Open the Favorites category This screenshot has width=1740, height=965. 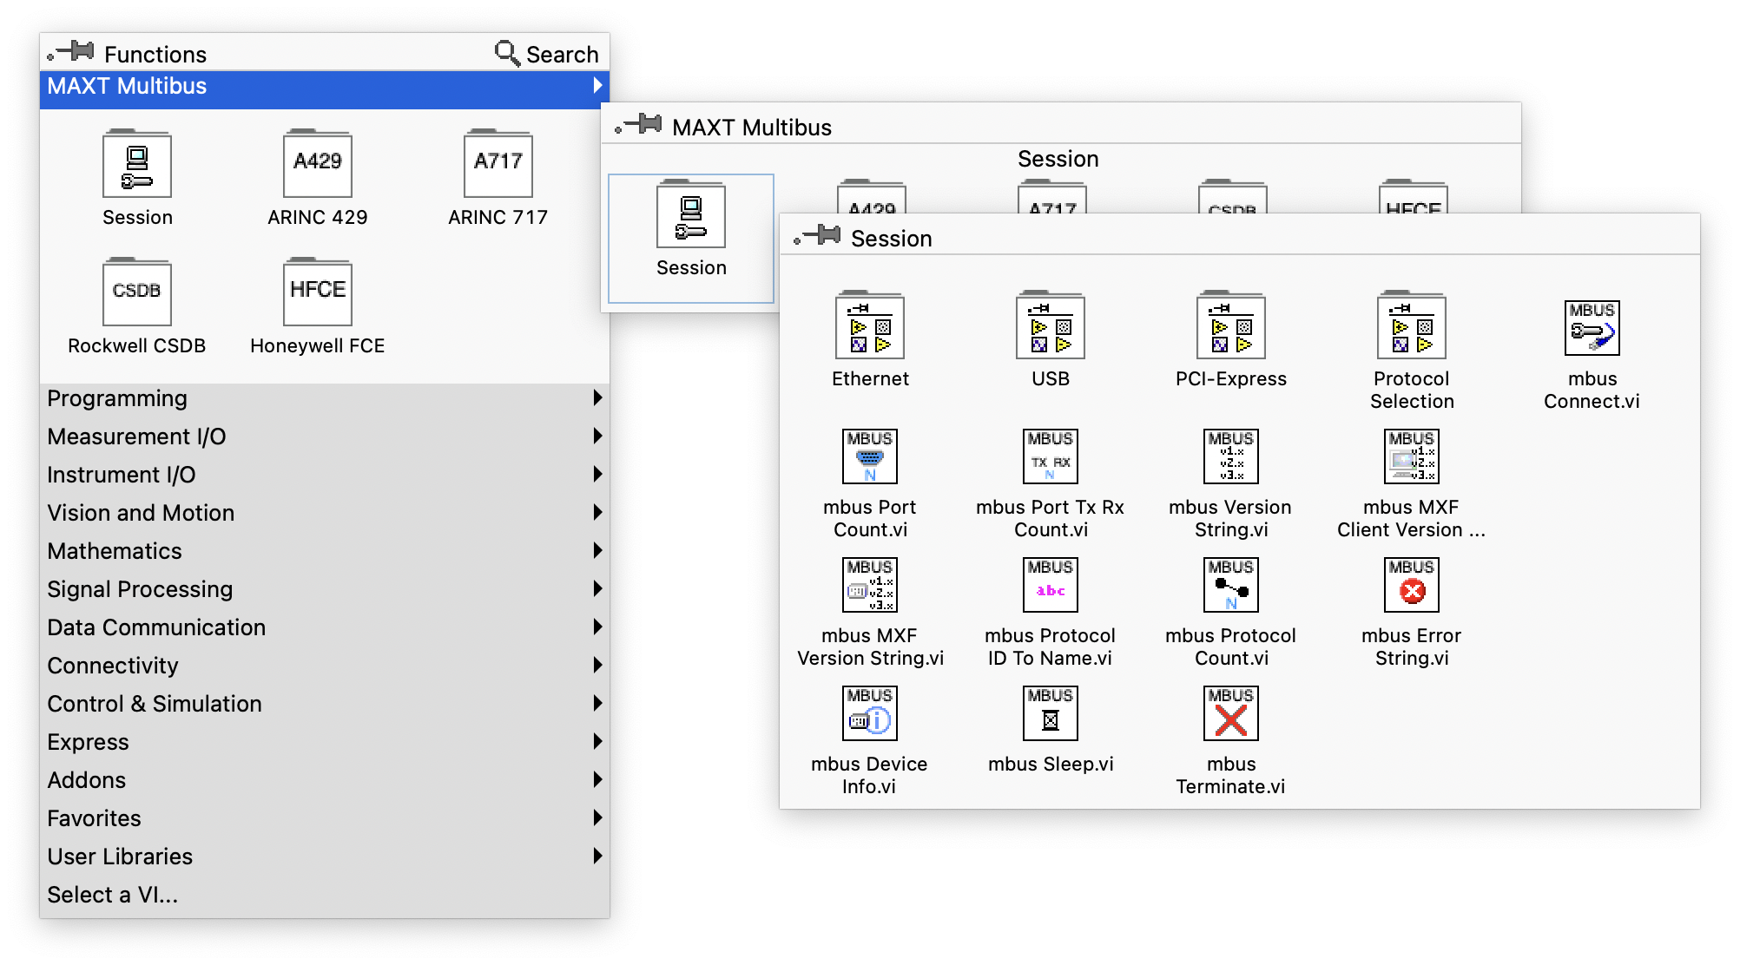[x=325, y=818]
